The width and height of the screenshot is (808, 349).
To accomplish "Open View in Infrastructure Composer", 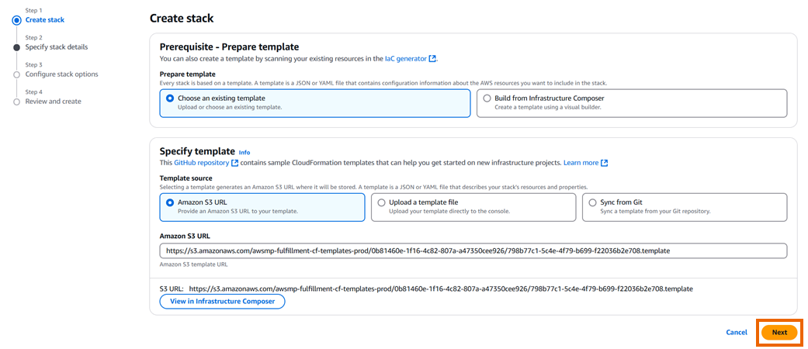I will (x=222, y=301).
